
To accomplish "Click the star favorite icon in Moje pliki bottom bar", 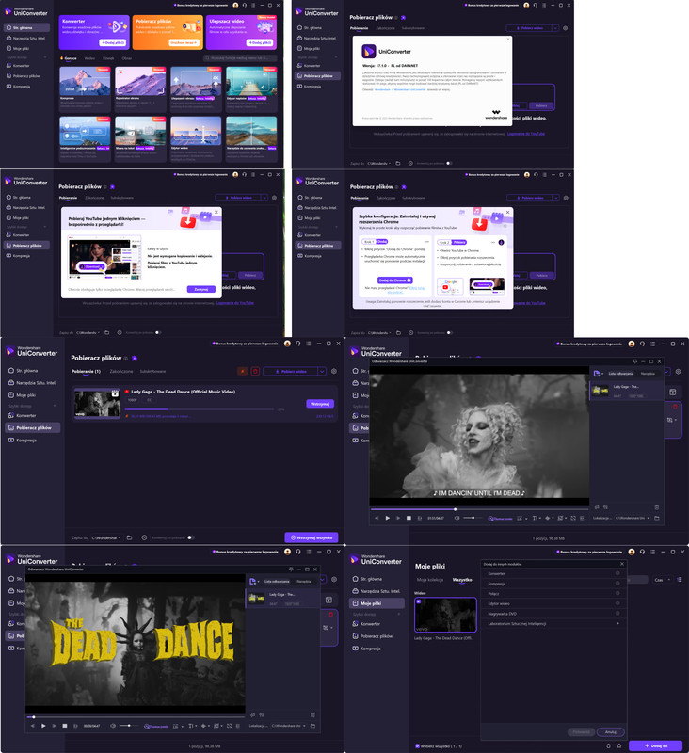I will click(619, 746).
